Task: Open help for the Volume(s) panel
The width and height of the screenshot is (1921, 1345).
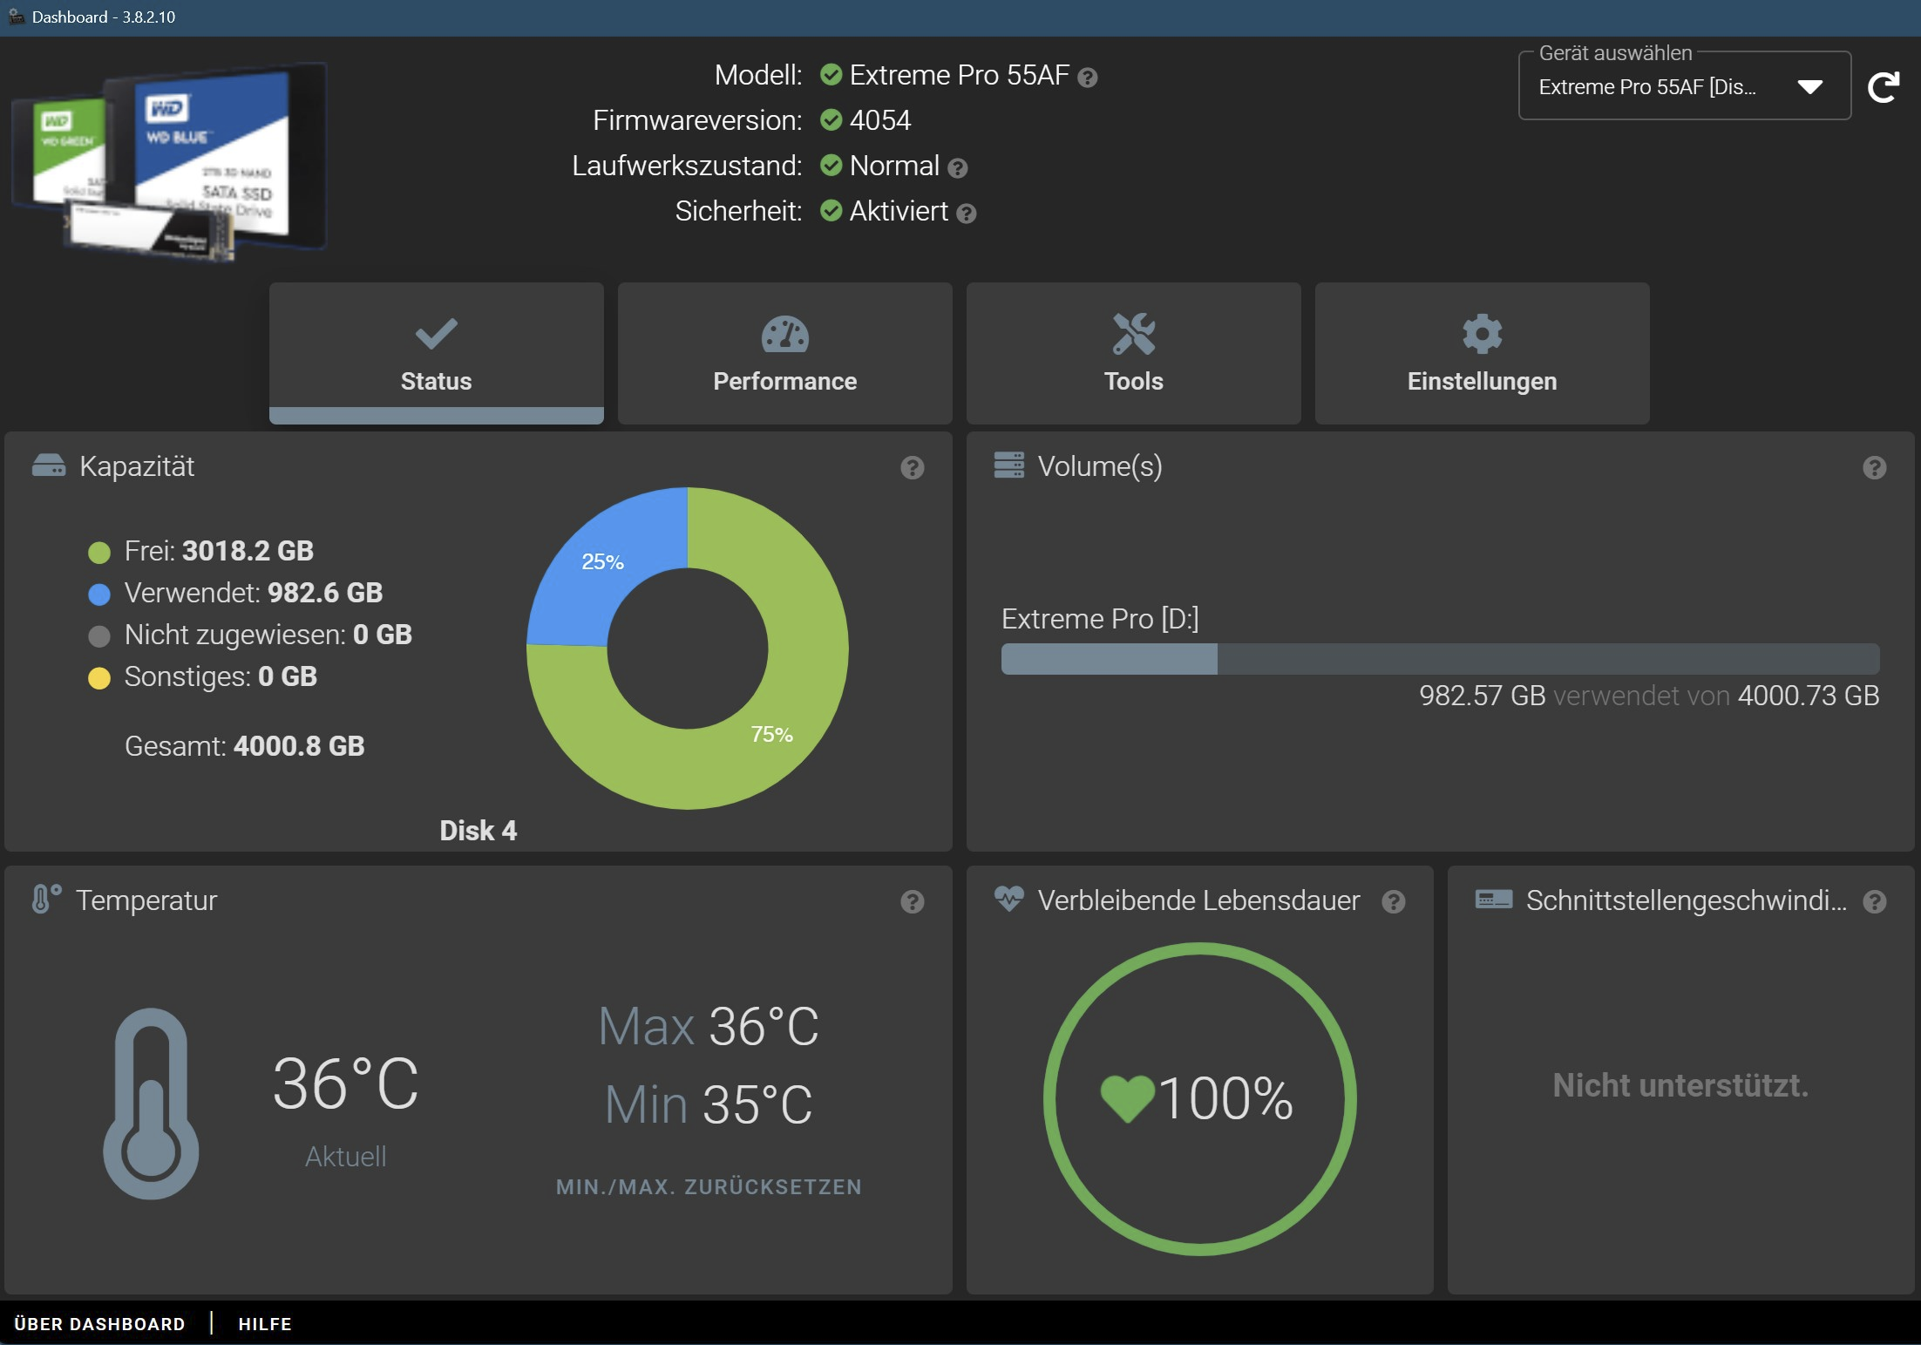Action: (1874, 468)
